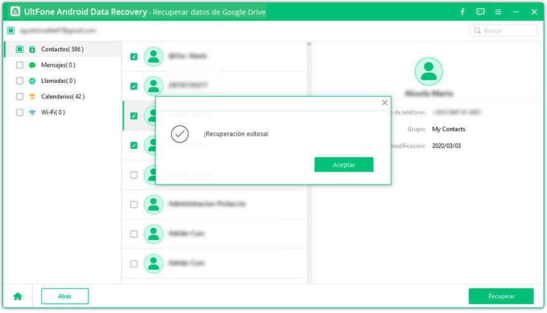Close the UltFone window
The width and height of the screenshot is (547, 313).
pyautogui.click(x=534, y=12)
